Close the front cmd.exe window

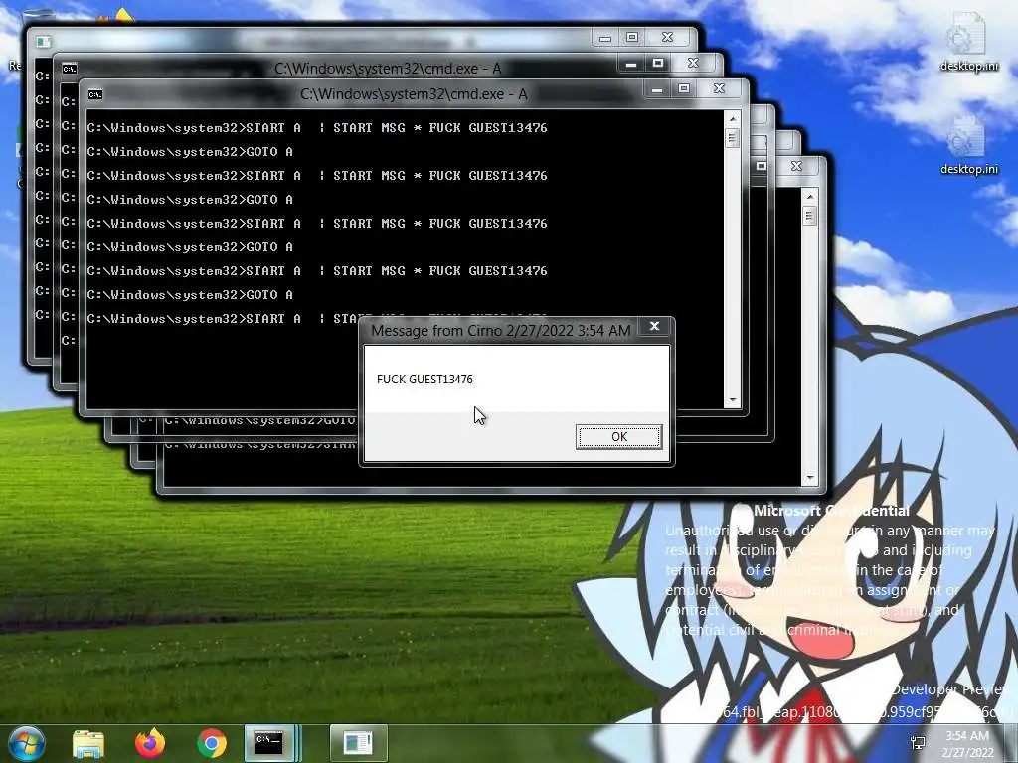pyautogui.click(x=719, y=88)
